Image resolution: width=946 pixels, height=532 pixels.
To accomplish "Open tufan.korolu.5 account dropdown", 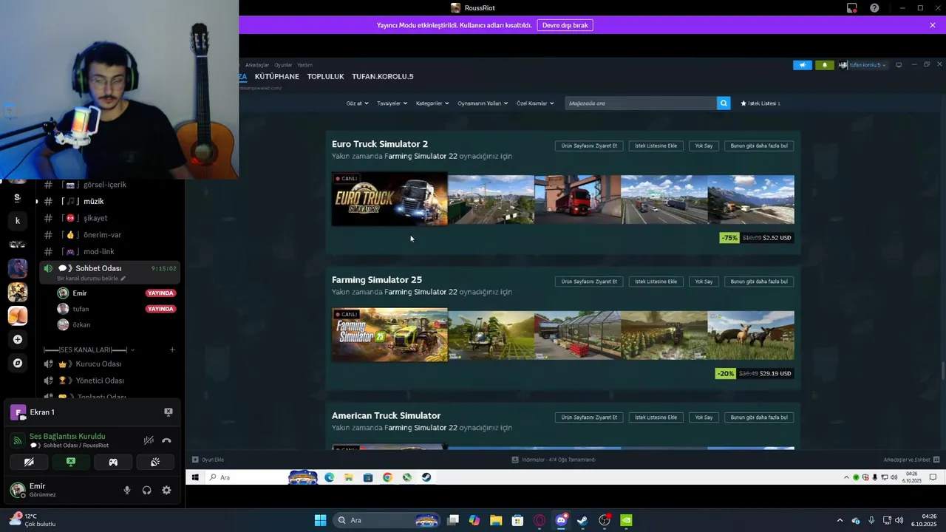I will [862, 65].
